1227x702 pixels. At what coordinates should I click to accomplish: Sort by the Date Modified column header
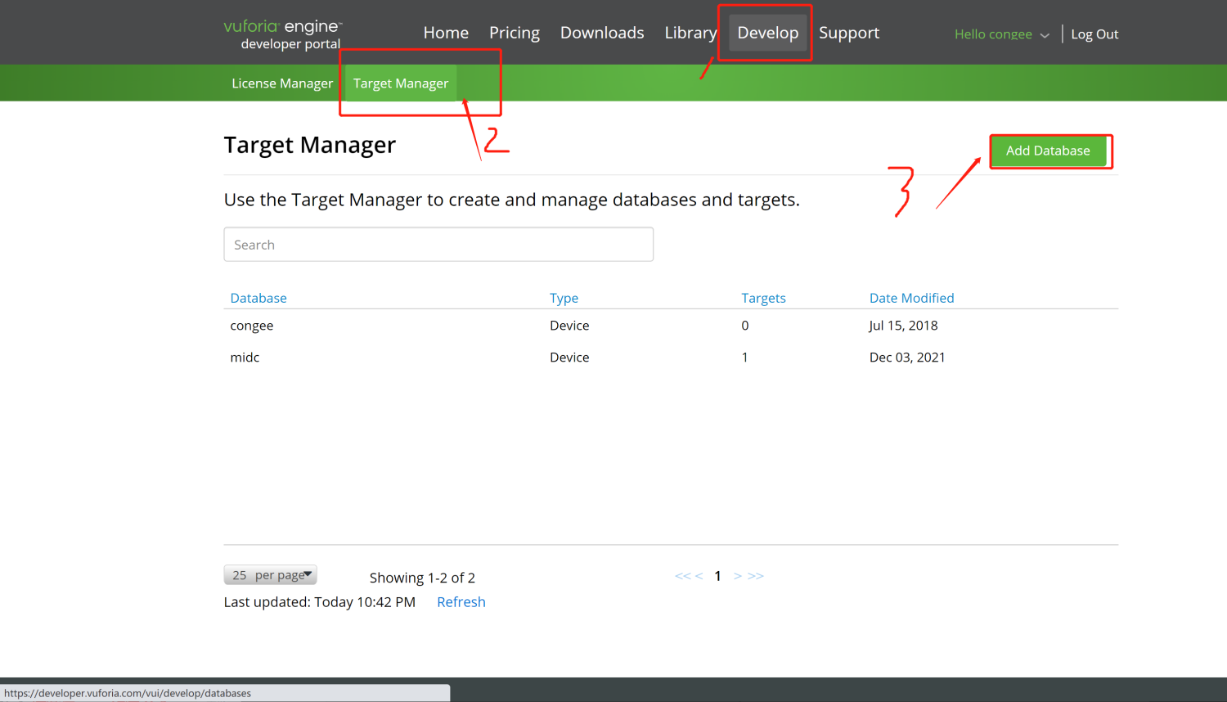pos(911,298)
